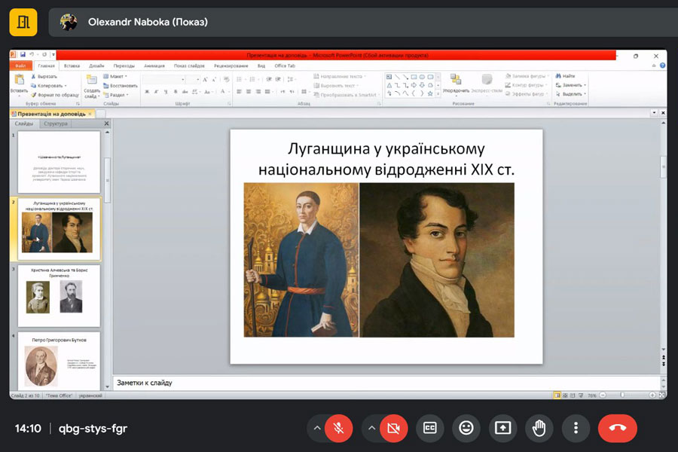Turn on the camera in the meeting
Screen dimensions: 678x452
point(393,428)
